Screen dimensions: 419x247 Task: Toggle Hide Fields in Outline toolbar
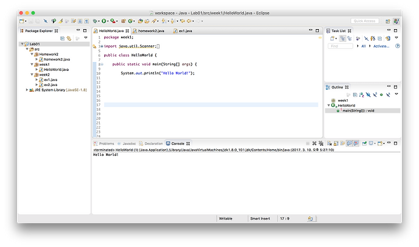pyautogui.click(x=368, y=95)
